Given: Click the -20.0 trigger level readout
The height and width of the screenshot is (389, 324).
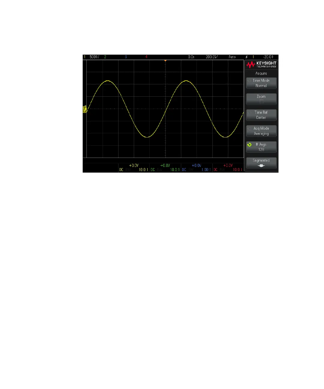Looking at the screenshot, I should (x=268, y=57).
